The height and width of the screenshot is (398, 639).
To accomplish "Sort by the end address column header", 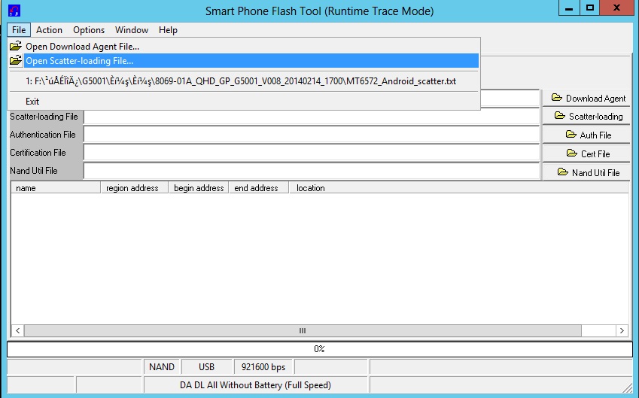I will click(259, 188).
